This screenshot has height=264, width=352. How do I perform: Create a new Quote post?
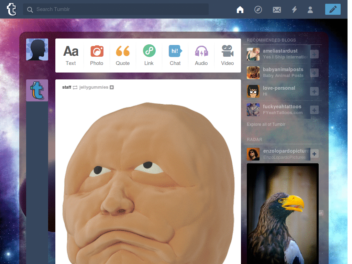[x=123, y=55]
